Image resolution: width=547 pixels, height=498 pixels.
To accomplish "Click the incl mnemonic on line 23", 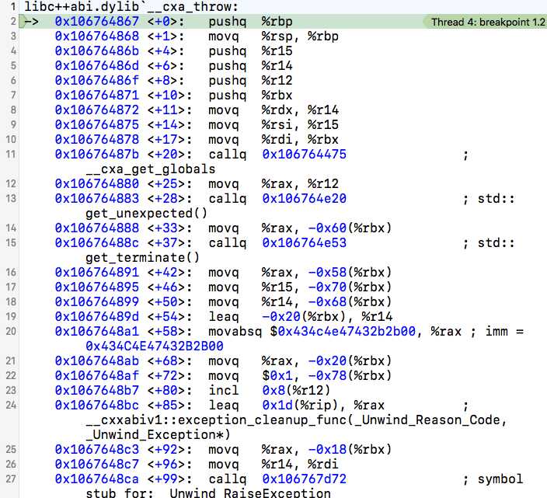I will click(x=224, y=390).
